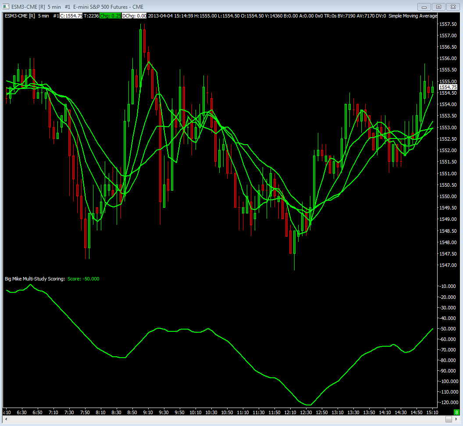Click the 9:10 time axis label
The image size is (463, 426).
148,412
